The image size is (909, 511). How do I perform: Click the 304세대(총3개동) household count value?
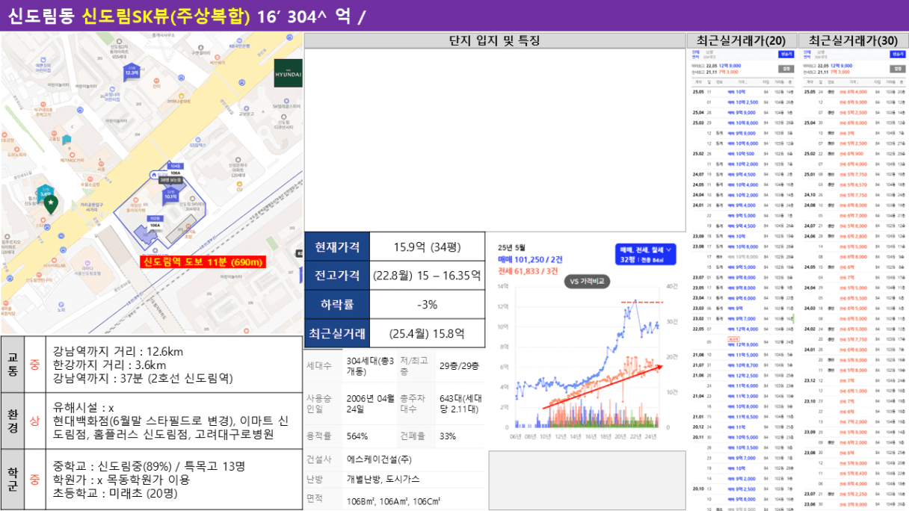(x=369, y=366)
